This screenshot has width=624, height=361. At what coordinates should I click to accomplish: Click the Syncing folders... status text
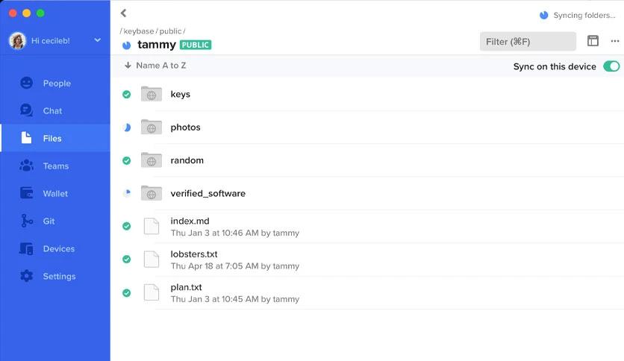pos(584,15)
